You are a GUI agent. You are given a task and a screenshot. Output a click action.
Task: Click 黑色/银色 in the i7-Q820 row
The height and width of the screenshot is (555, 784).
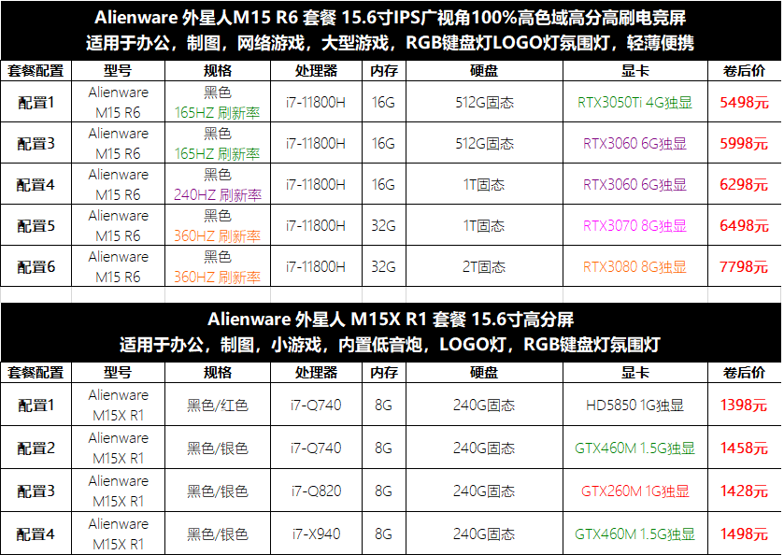click(x=218, y=491)
